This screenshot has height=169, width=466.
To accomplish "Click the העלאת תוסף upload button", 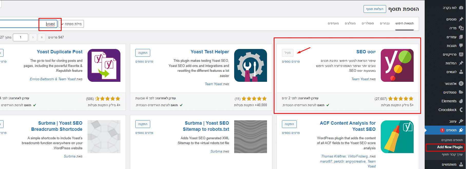I will (375, 9).
